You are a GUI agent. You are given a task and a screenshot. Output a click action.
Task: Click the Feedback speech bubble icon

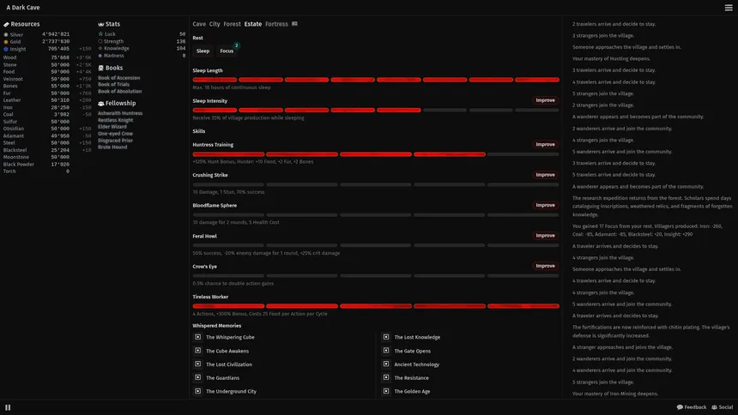(680, 407)
